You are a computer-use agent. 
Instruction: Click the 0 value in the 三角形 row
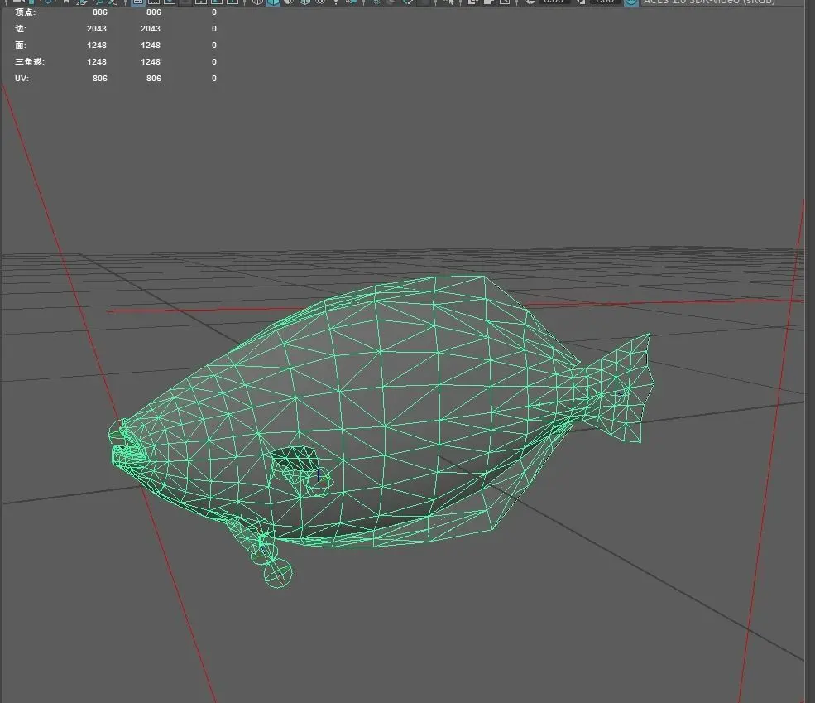pos(214,62)
